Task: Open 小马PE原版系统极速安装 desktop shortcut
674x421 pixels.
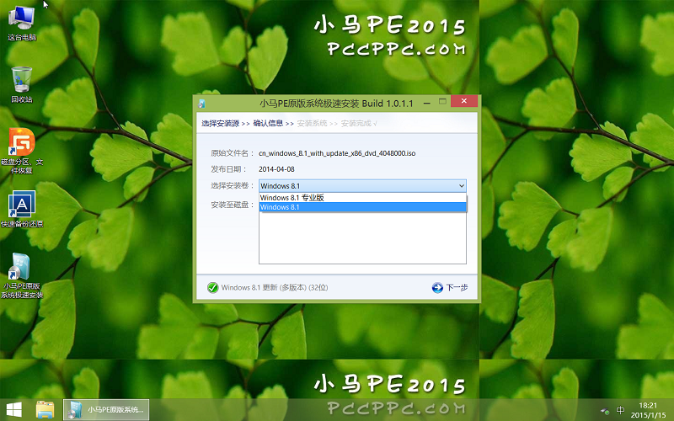Action: click(x=21, y=266)
